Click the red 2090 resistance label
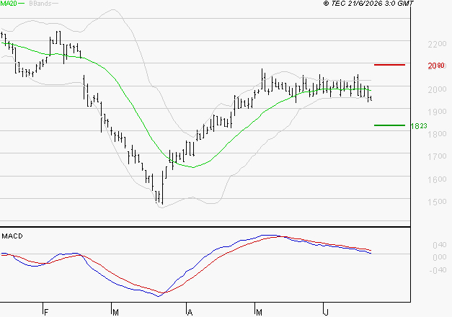 tap(437, 66)
